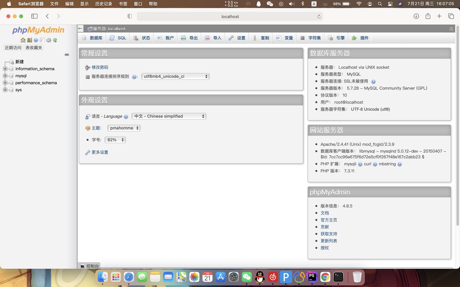Click the new database icon beside 新建
The height and width of the screenshot is (287, 460).
11,62
